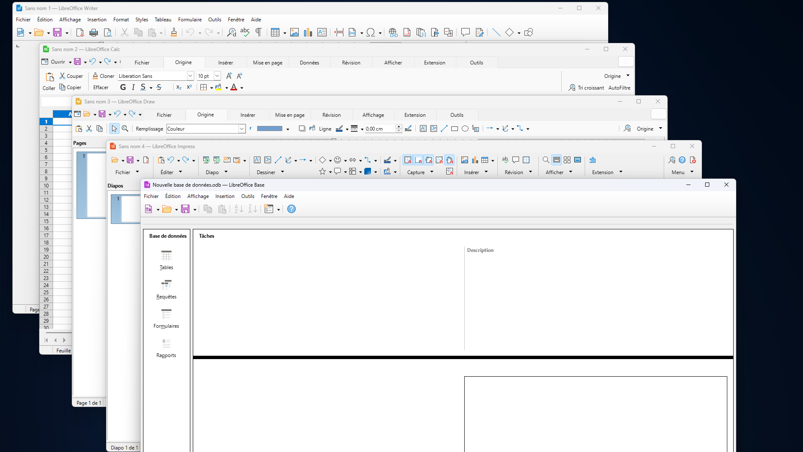Viewport: 803px width, 452px height.
Task: Toggle bold G button in Calc
Action: pos(123,87)
